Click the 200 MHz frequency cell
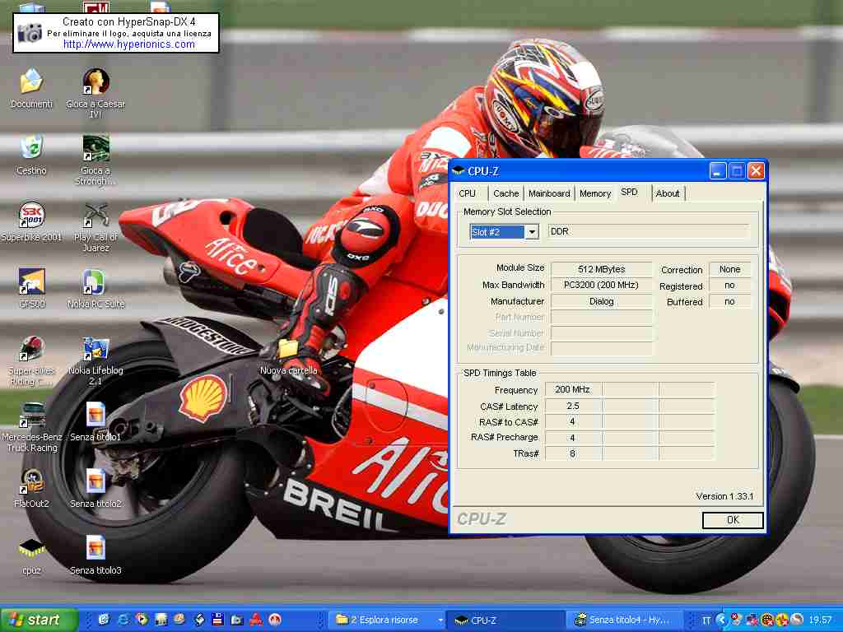 click(573, 389)
